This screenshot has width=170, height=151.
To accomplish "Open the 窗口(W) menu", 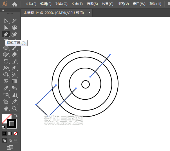I will [139, 4].
